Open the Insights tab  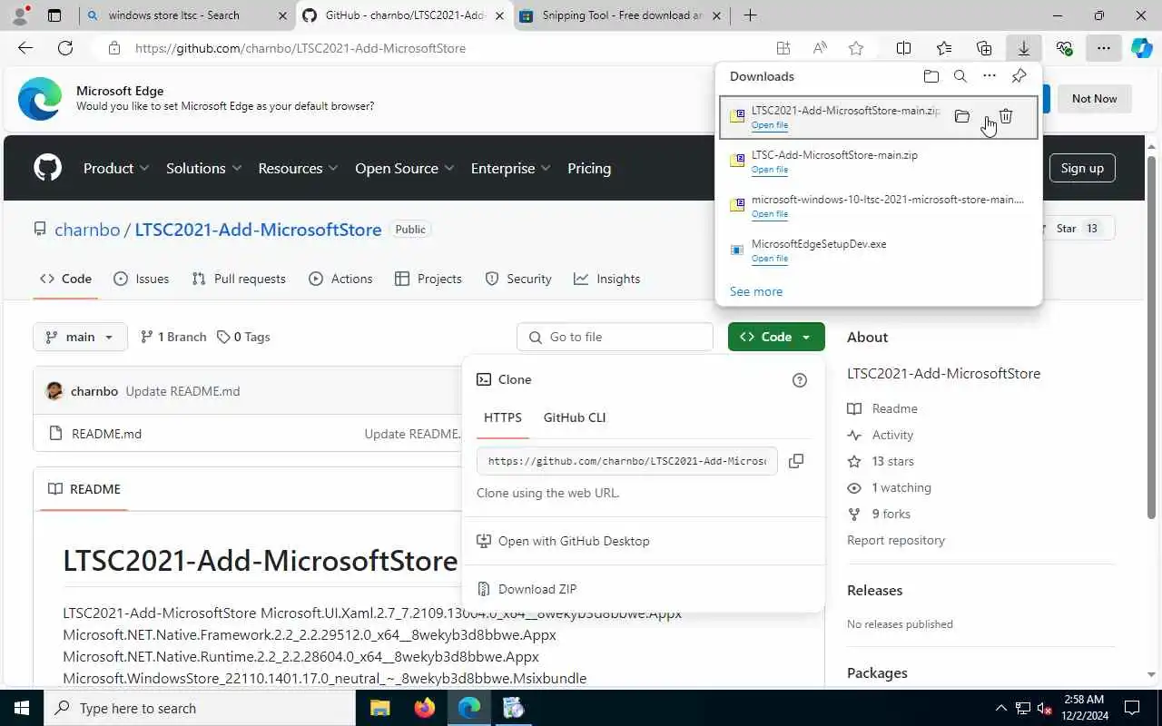[x=607, y=279]
